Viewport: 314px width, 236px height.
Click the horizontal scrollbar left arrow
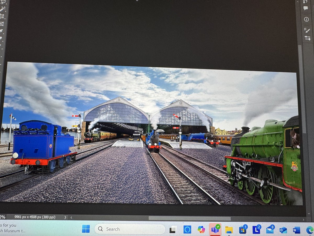[71, 217]
